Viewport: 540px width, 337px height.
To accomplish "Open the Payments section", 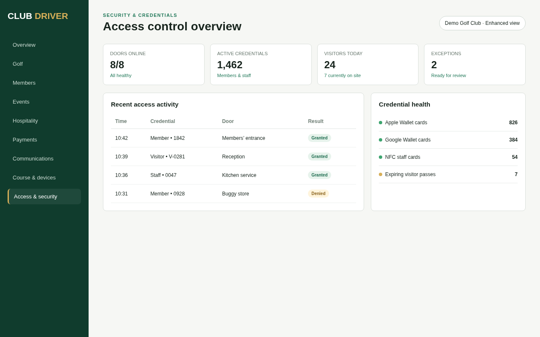I will 44,140.
